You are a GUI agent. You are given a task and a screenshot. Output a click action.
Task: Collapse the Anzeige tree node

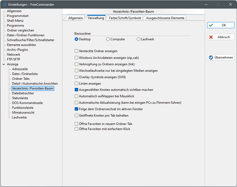[4, 64]
